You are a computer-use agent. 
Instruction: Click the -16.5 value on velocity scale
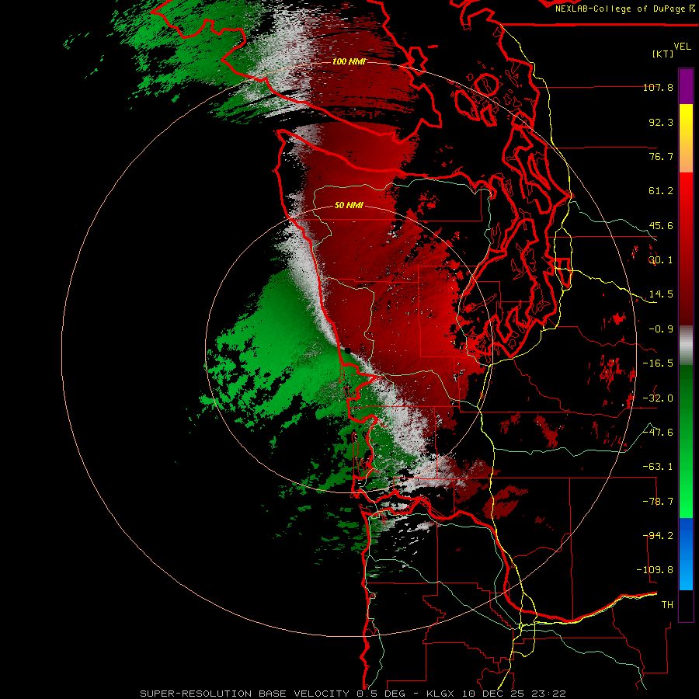coord(658,363)
